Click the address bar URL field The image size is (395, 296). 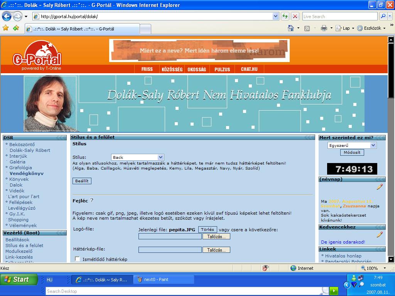[x=152, y=16]
